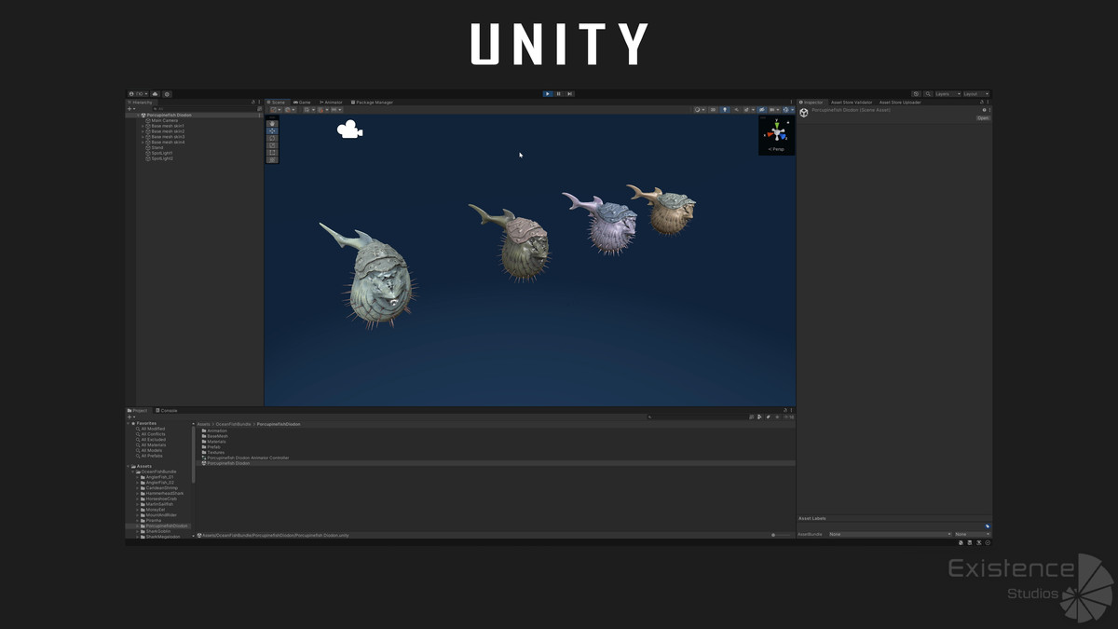Image resolution: width=1118 pixels, height=629 pixels.
Task: Toggle the scene lighting in the Scene toolbar
Action: (725, 110)
